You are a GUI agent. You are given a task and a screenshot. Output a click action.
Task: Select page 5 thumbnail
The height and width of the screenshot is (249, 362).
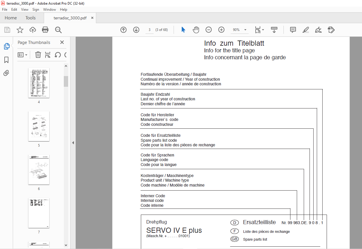point(39,126)
